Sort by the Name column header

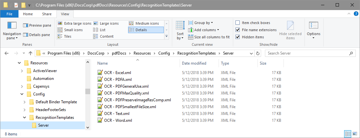(138, 63)
